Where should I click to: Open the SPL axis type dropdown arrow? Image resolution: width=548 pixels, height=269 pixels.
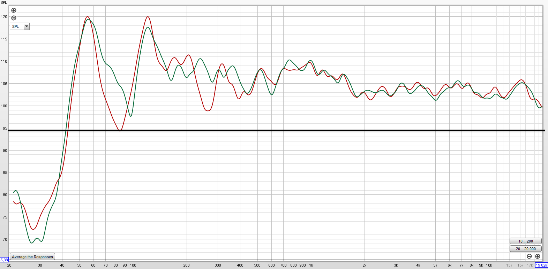click(x=27, y=26)
